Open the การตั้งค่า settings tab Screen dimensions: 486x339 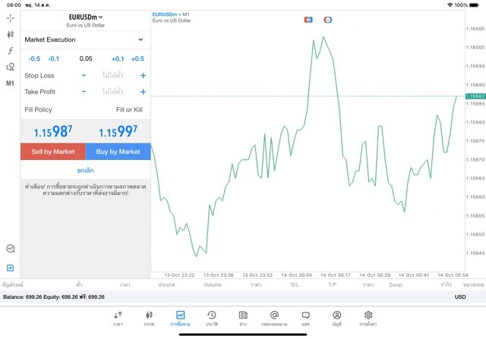(368, 319)
